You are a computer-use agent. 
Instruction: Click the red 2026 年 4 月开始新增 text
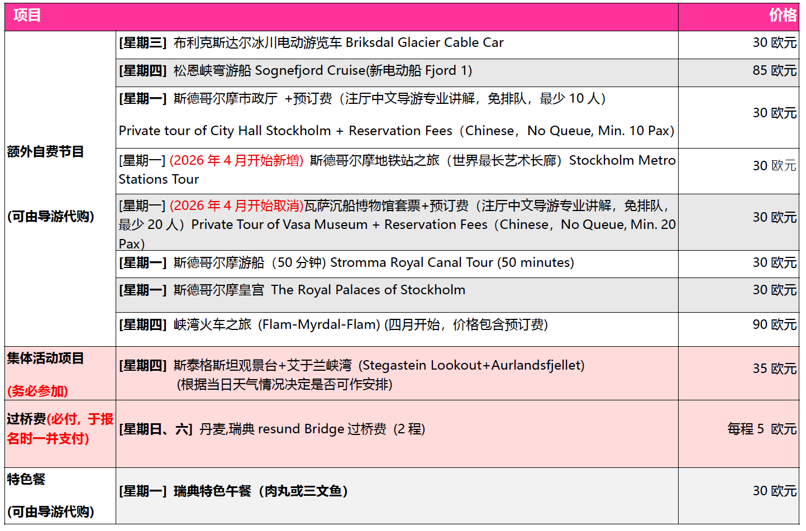[x=236, y=161]
